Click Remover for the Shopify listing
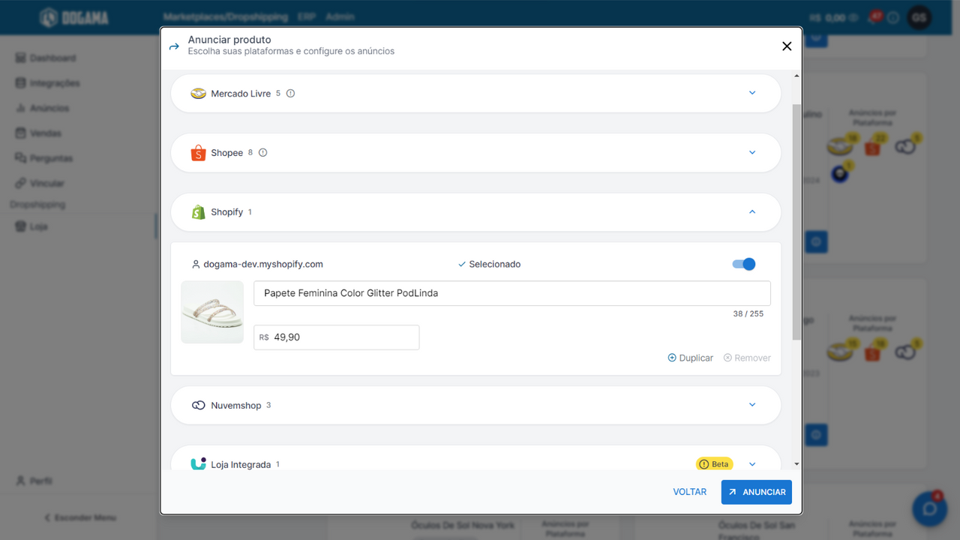Image resolution: width=960 pixels, height=540 pixels. pyautogui.click(x=747, y=358)
